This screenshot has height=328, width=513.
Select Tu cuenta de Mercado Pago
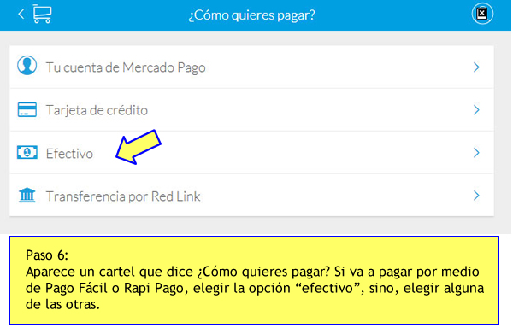pos(251,67)
